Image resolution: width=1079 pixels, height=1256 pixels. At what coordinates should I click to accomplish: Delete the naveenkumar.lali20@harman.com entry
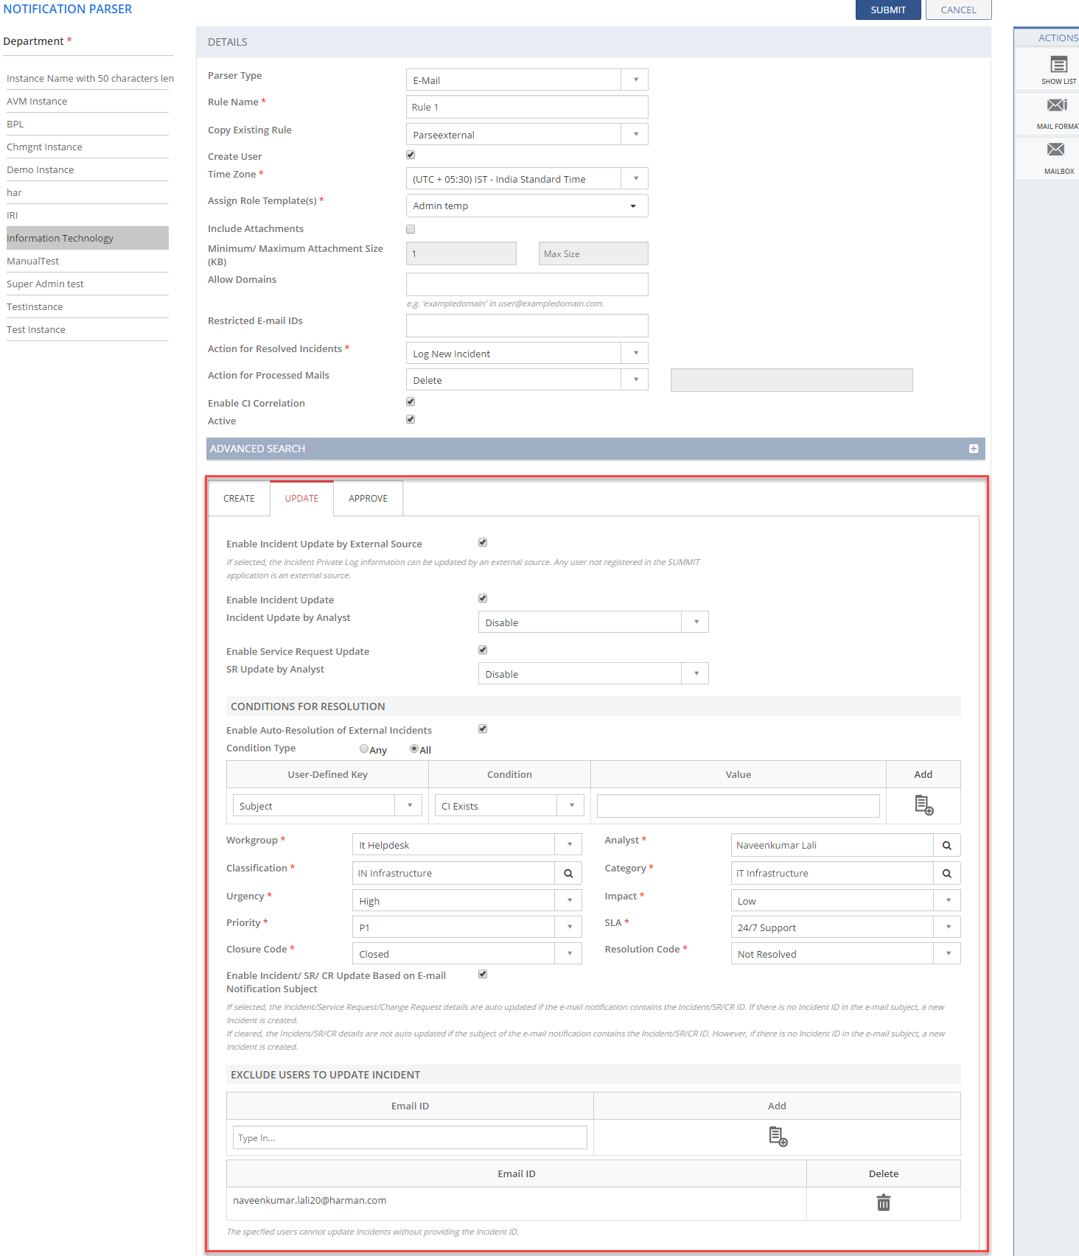pyautogui.click(x=883, y=1203)
